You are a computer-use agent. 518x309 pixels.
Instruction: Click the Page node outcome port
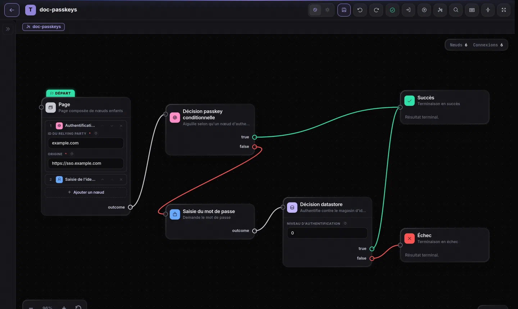(131, 207)
